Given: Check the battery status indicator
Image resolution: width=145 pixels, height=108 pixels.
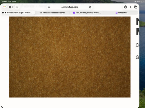Looking at the screenshot, I should click(x=142, y=2).
